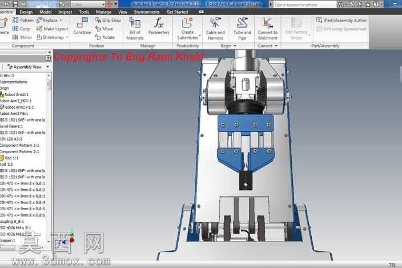Image resolution: width=402 pixels, height=268 pixels.
Task: Open the fx Parameters dialog
Action: coord(158,26)
